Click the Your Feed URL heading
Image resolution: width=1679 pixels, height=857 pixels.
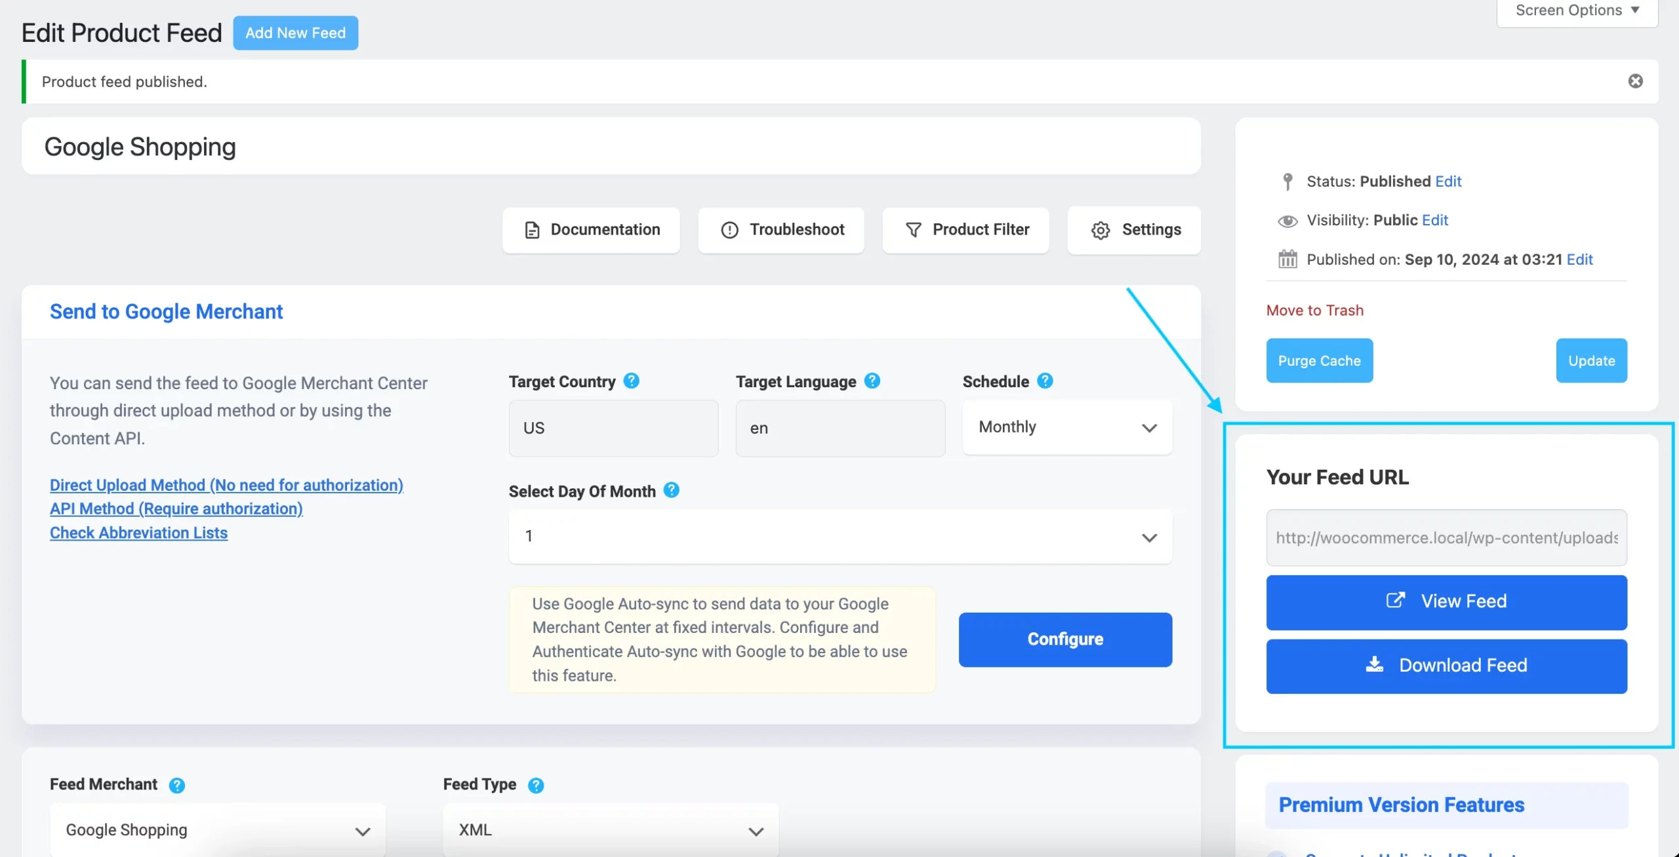(1337, 478)
